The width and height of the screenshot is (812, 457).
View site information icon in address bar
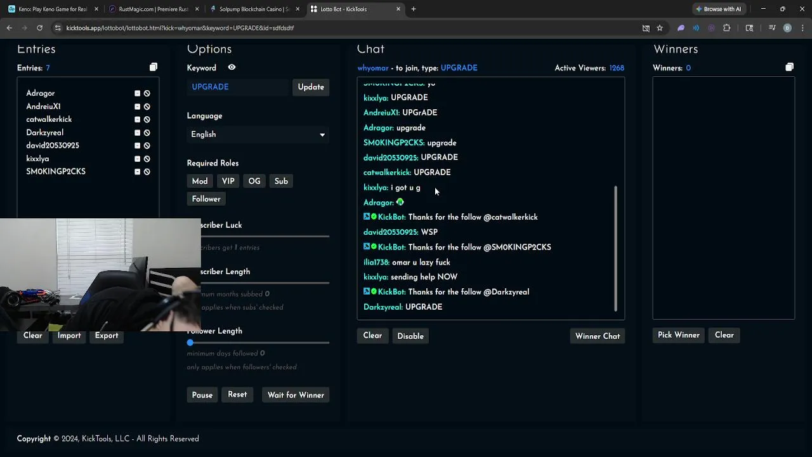pyautogui.click(x=58, y=28)
